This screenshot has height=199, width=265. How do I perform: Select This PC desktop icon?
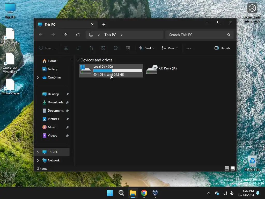click(10, 11)
